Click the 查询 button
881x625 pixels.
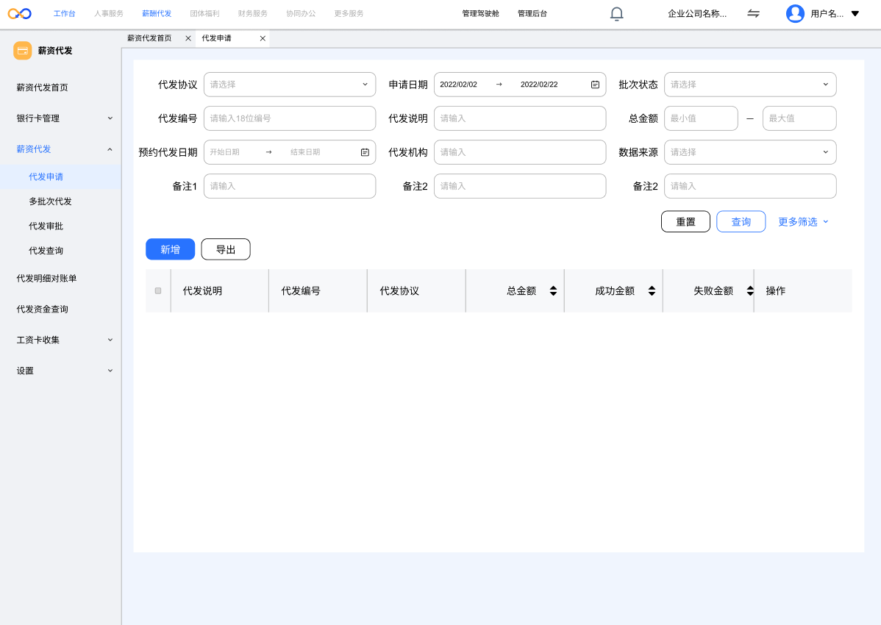point(741,222)
